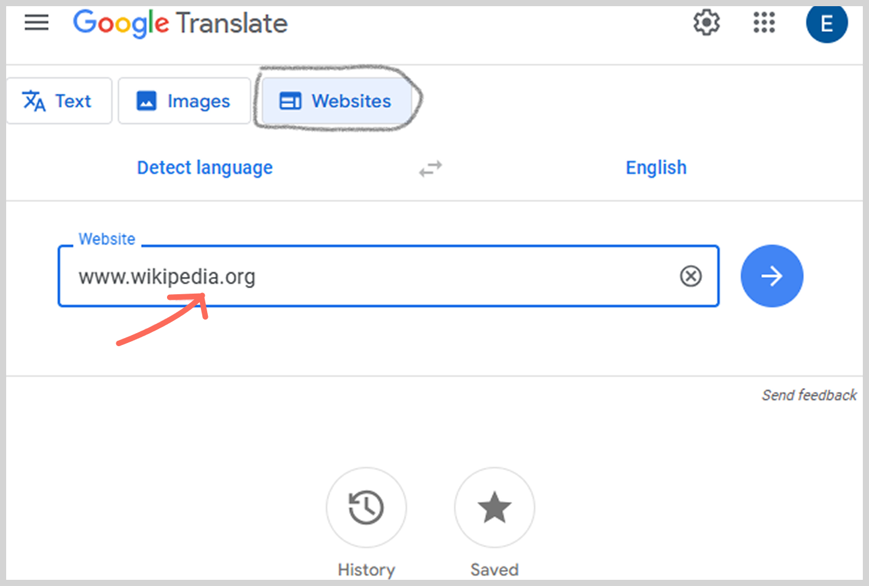Open the Settings gear icon
869x586 pixels.
[706, 23]
